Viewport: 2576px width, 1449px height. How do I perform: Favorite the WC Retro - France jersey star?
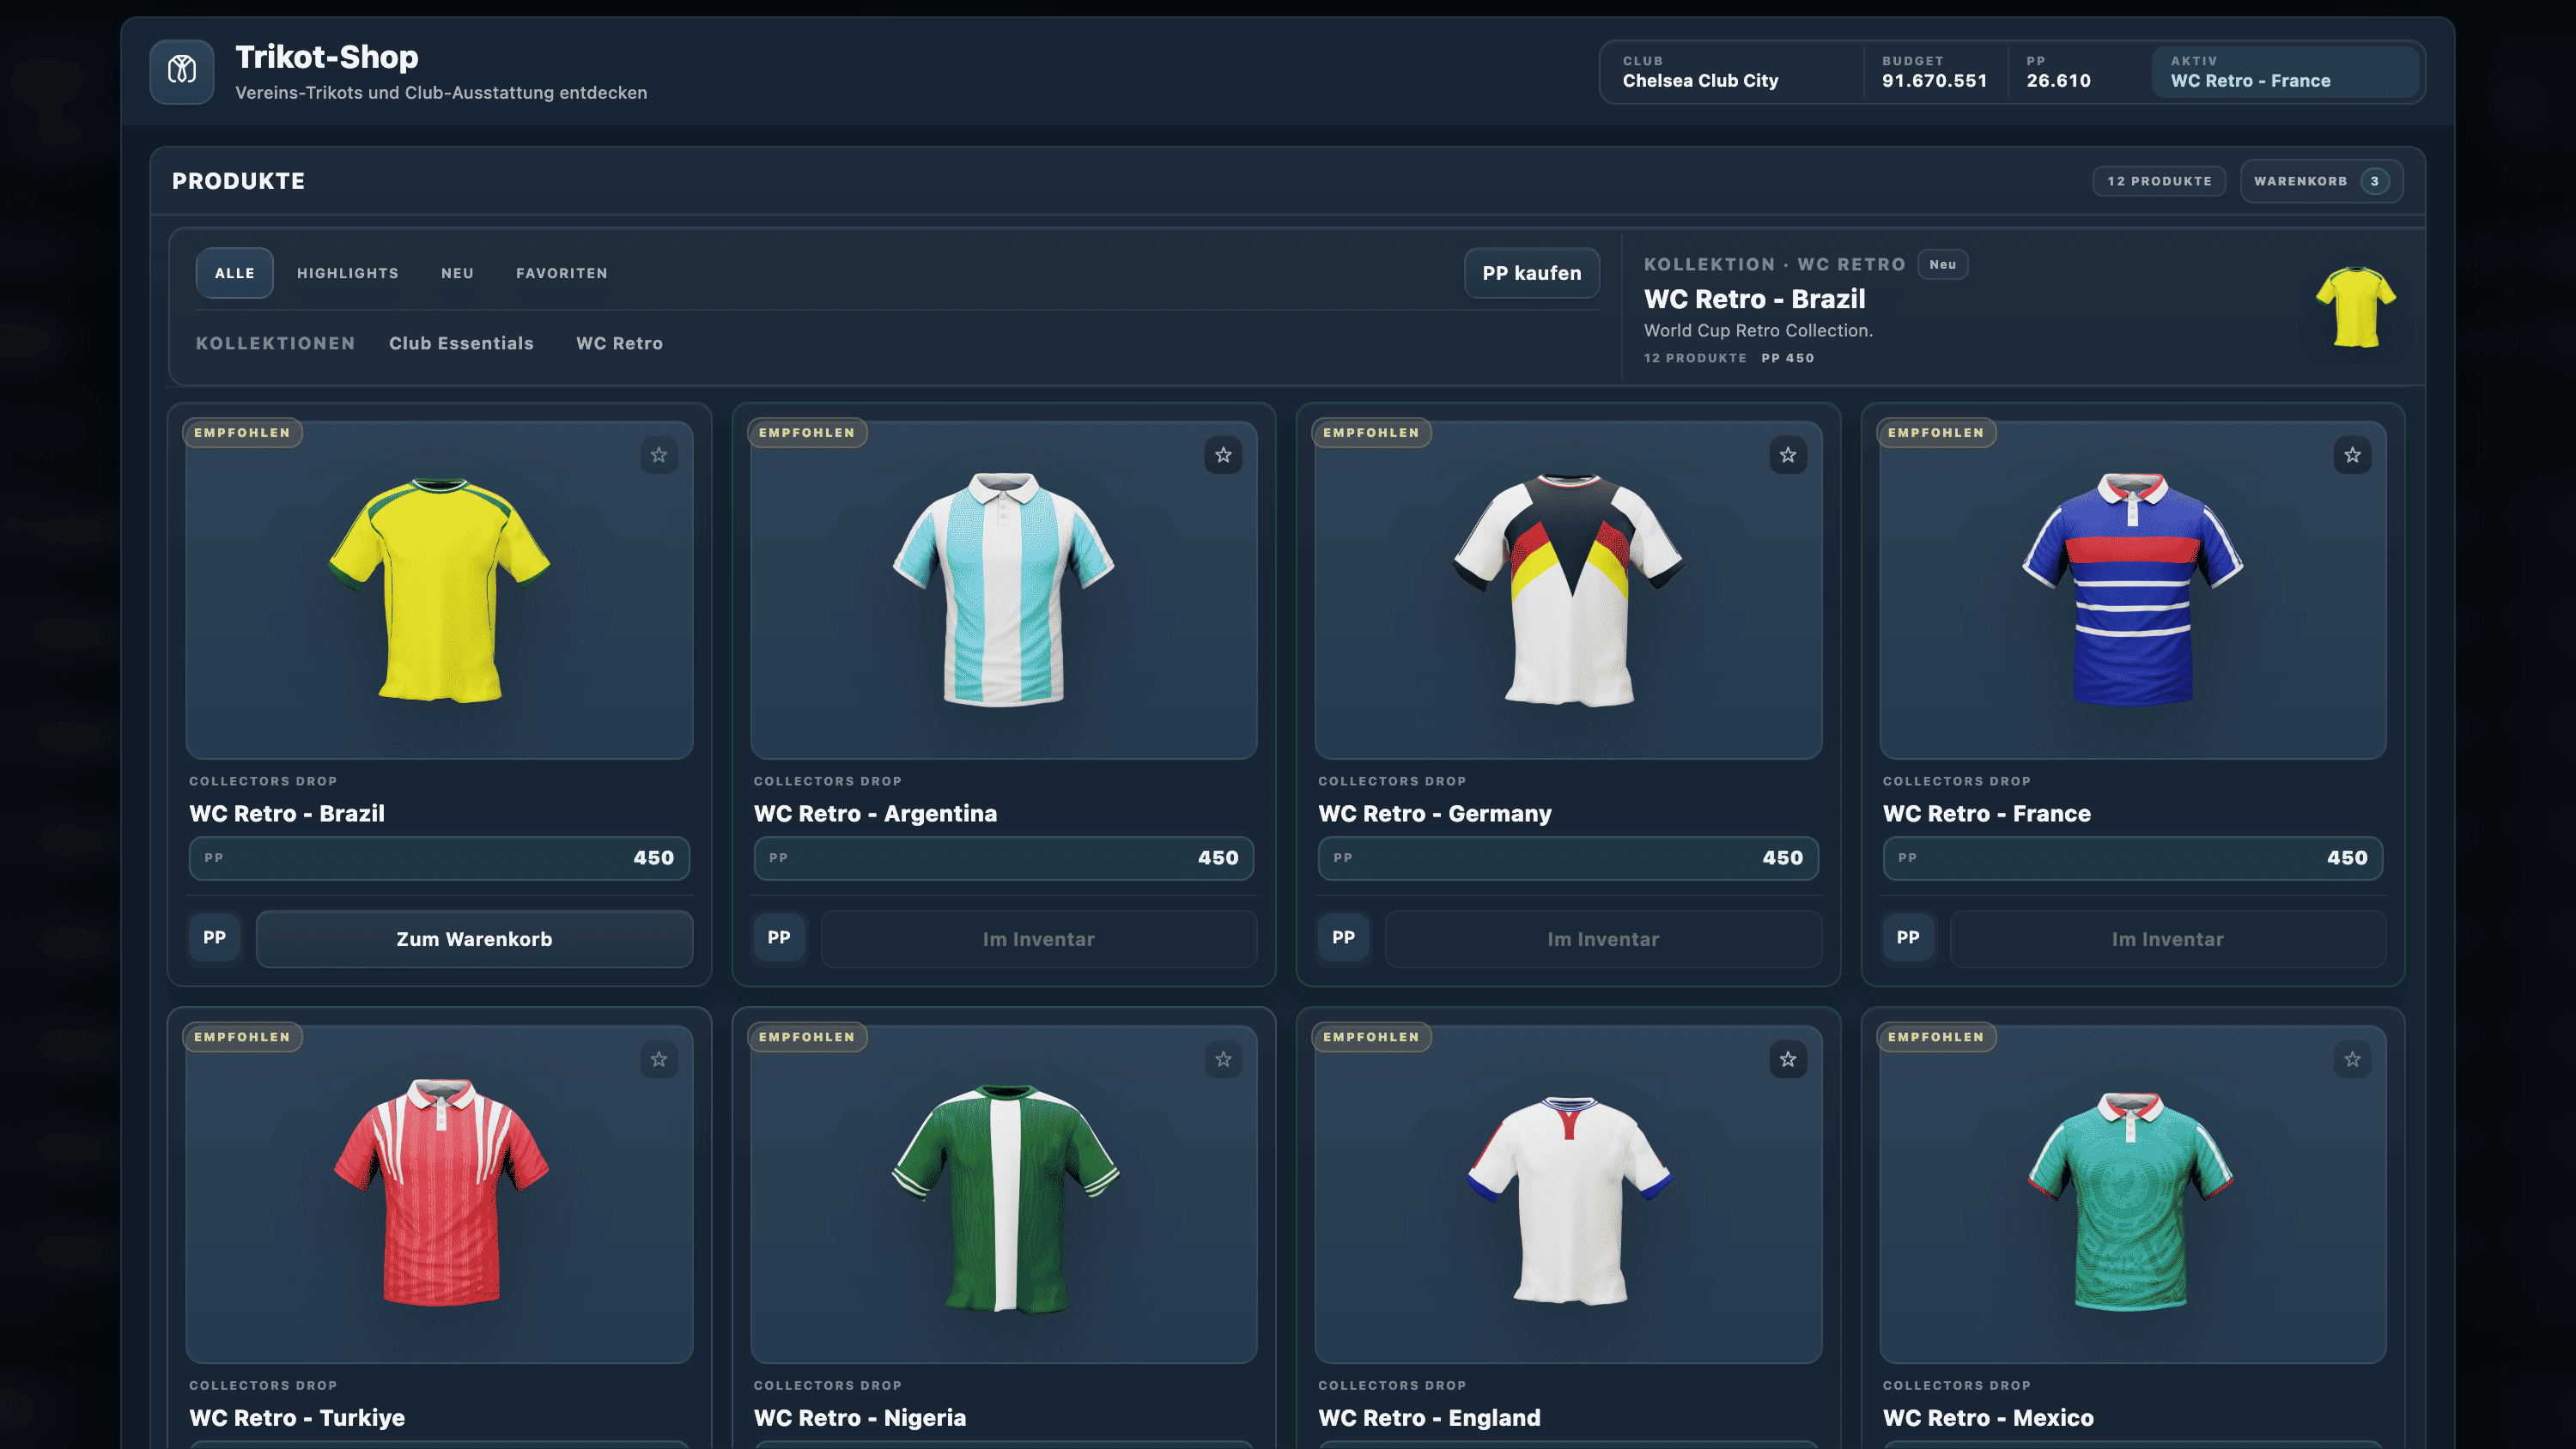coord(2352,455)
